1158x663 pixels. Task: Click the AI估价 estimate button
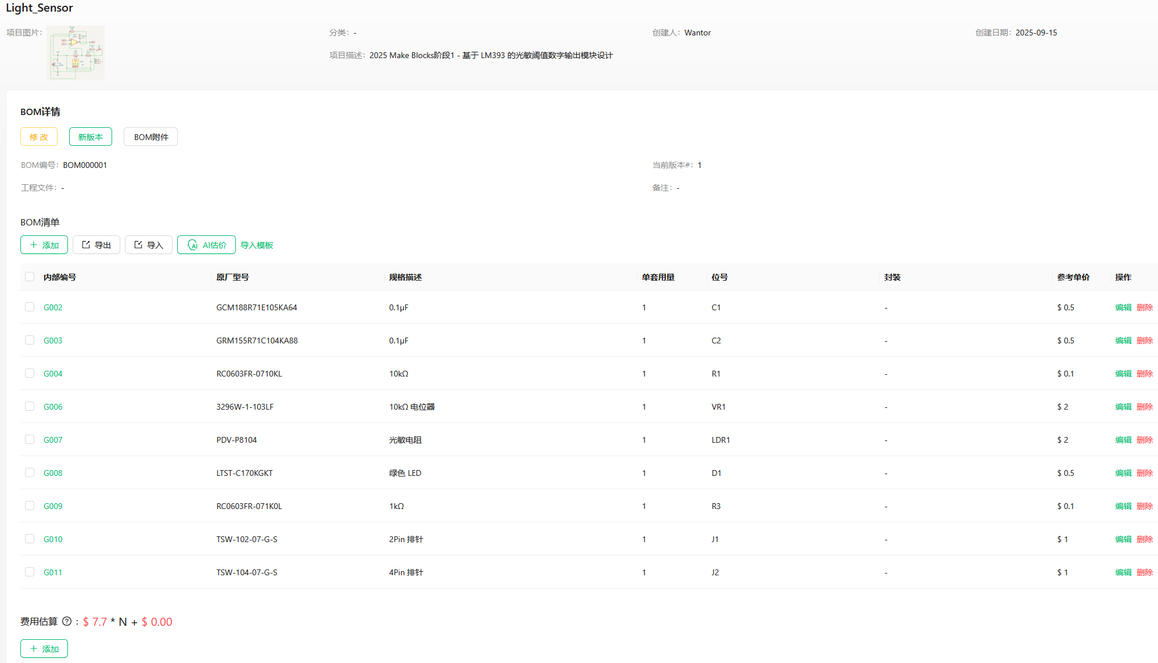point(206,245)
